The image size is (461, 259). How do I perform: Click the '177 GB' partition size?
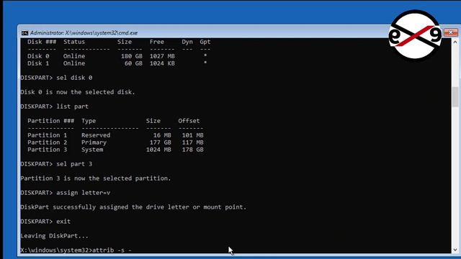pos(160,142)
